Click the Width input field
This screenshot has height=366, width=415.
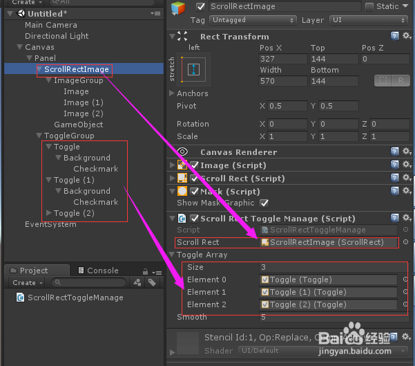283,81
